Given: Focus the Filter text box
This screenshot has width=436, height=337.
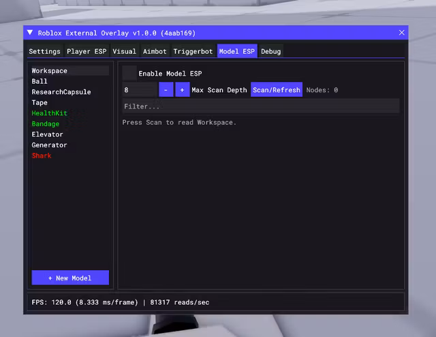Looking at the screenshot, I should tap(261, 106).
